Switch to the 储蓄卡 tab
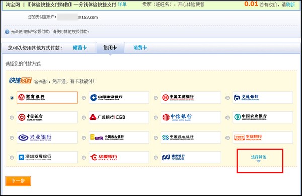Screen dimensions: 302x196 pos(80,47)
